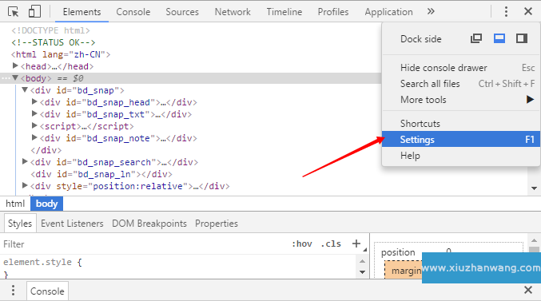Viewport: 541px width, 301px height.
Task: Switch to the Styles pane tab
Action: pos(20,224)
